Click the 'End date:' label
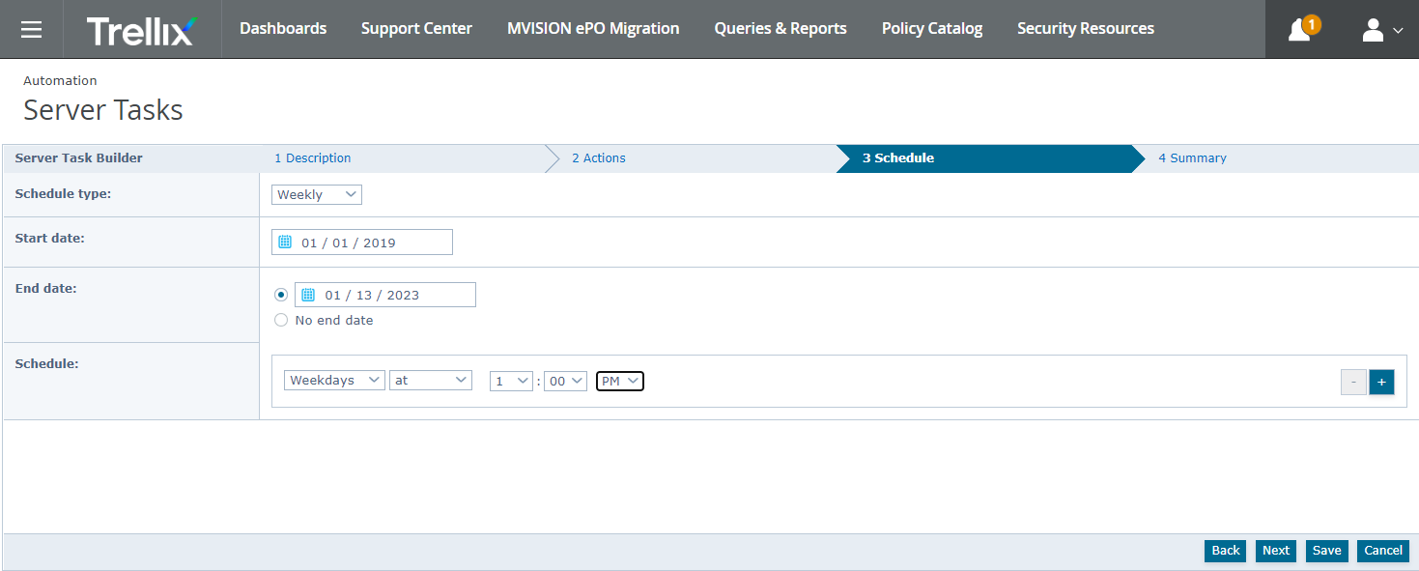 pyautogui.click(x=46, y=288)
